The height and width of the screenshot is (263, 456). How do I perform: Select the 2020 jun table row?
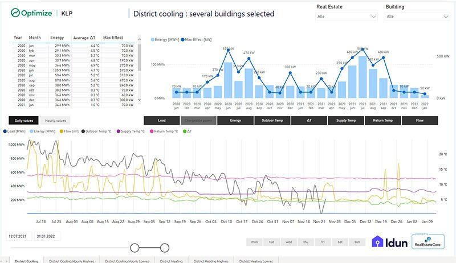pos(74,70)
